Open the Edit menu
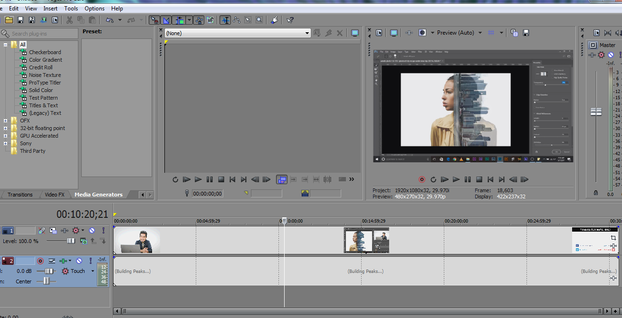 14,8
